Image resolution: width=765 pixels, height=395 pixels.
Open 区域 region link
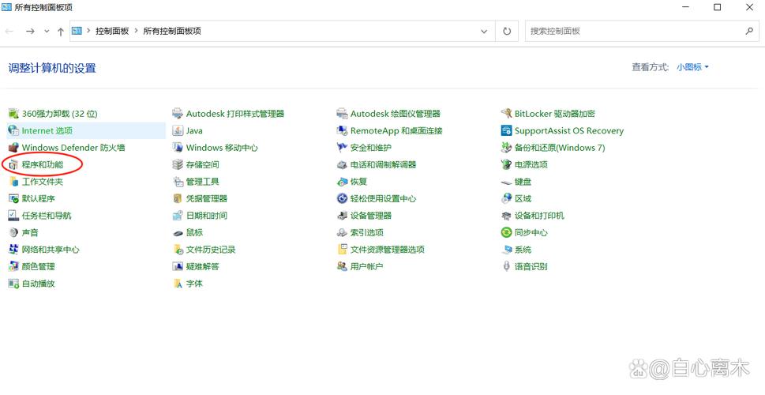[523, 199]
